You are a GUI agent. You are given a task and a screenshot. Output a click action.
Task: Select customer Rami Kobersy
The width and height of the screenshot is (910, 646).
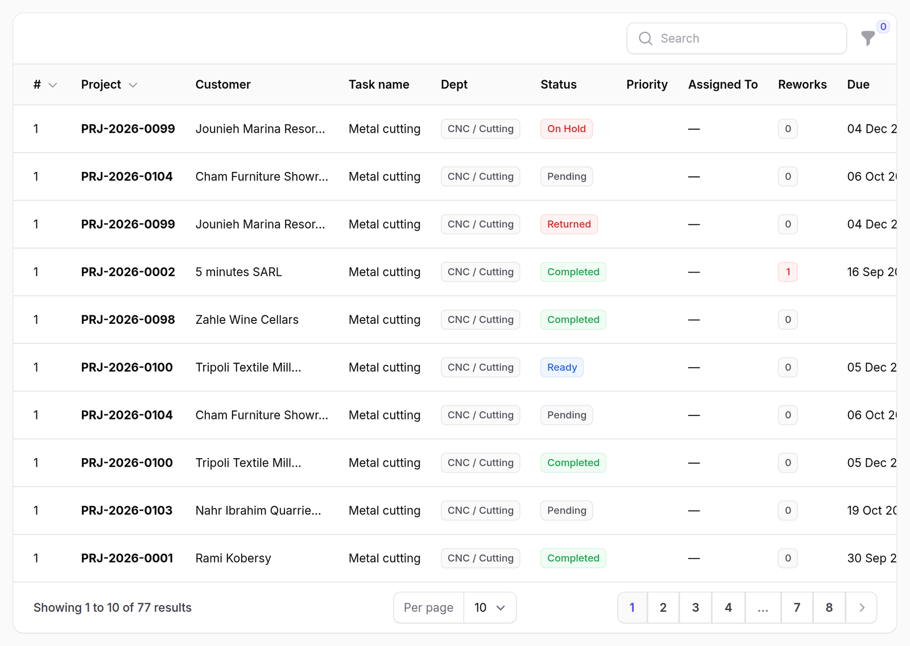(x=233, y=558)
